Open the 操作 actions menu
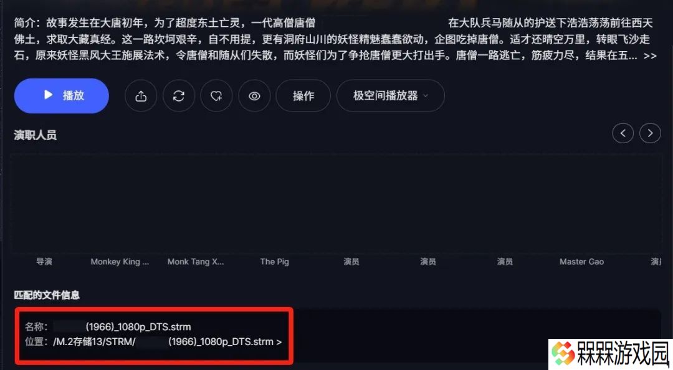 [x=303, y=96]
